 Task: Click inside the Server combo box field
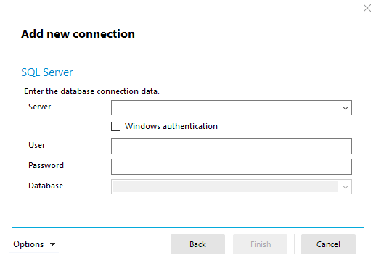point(232,108)
